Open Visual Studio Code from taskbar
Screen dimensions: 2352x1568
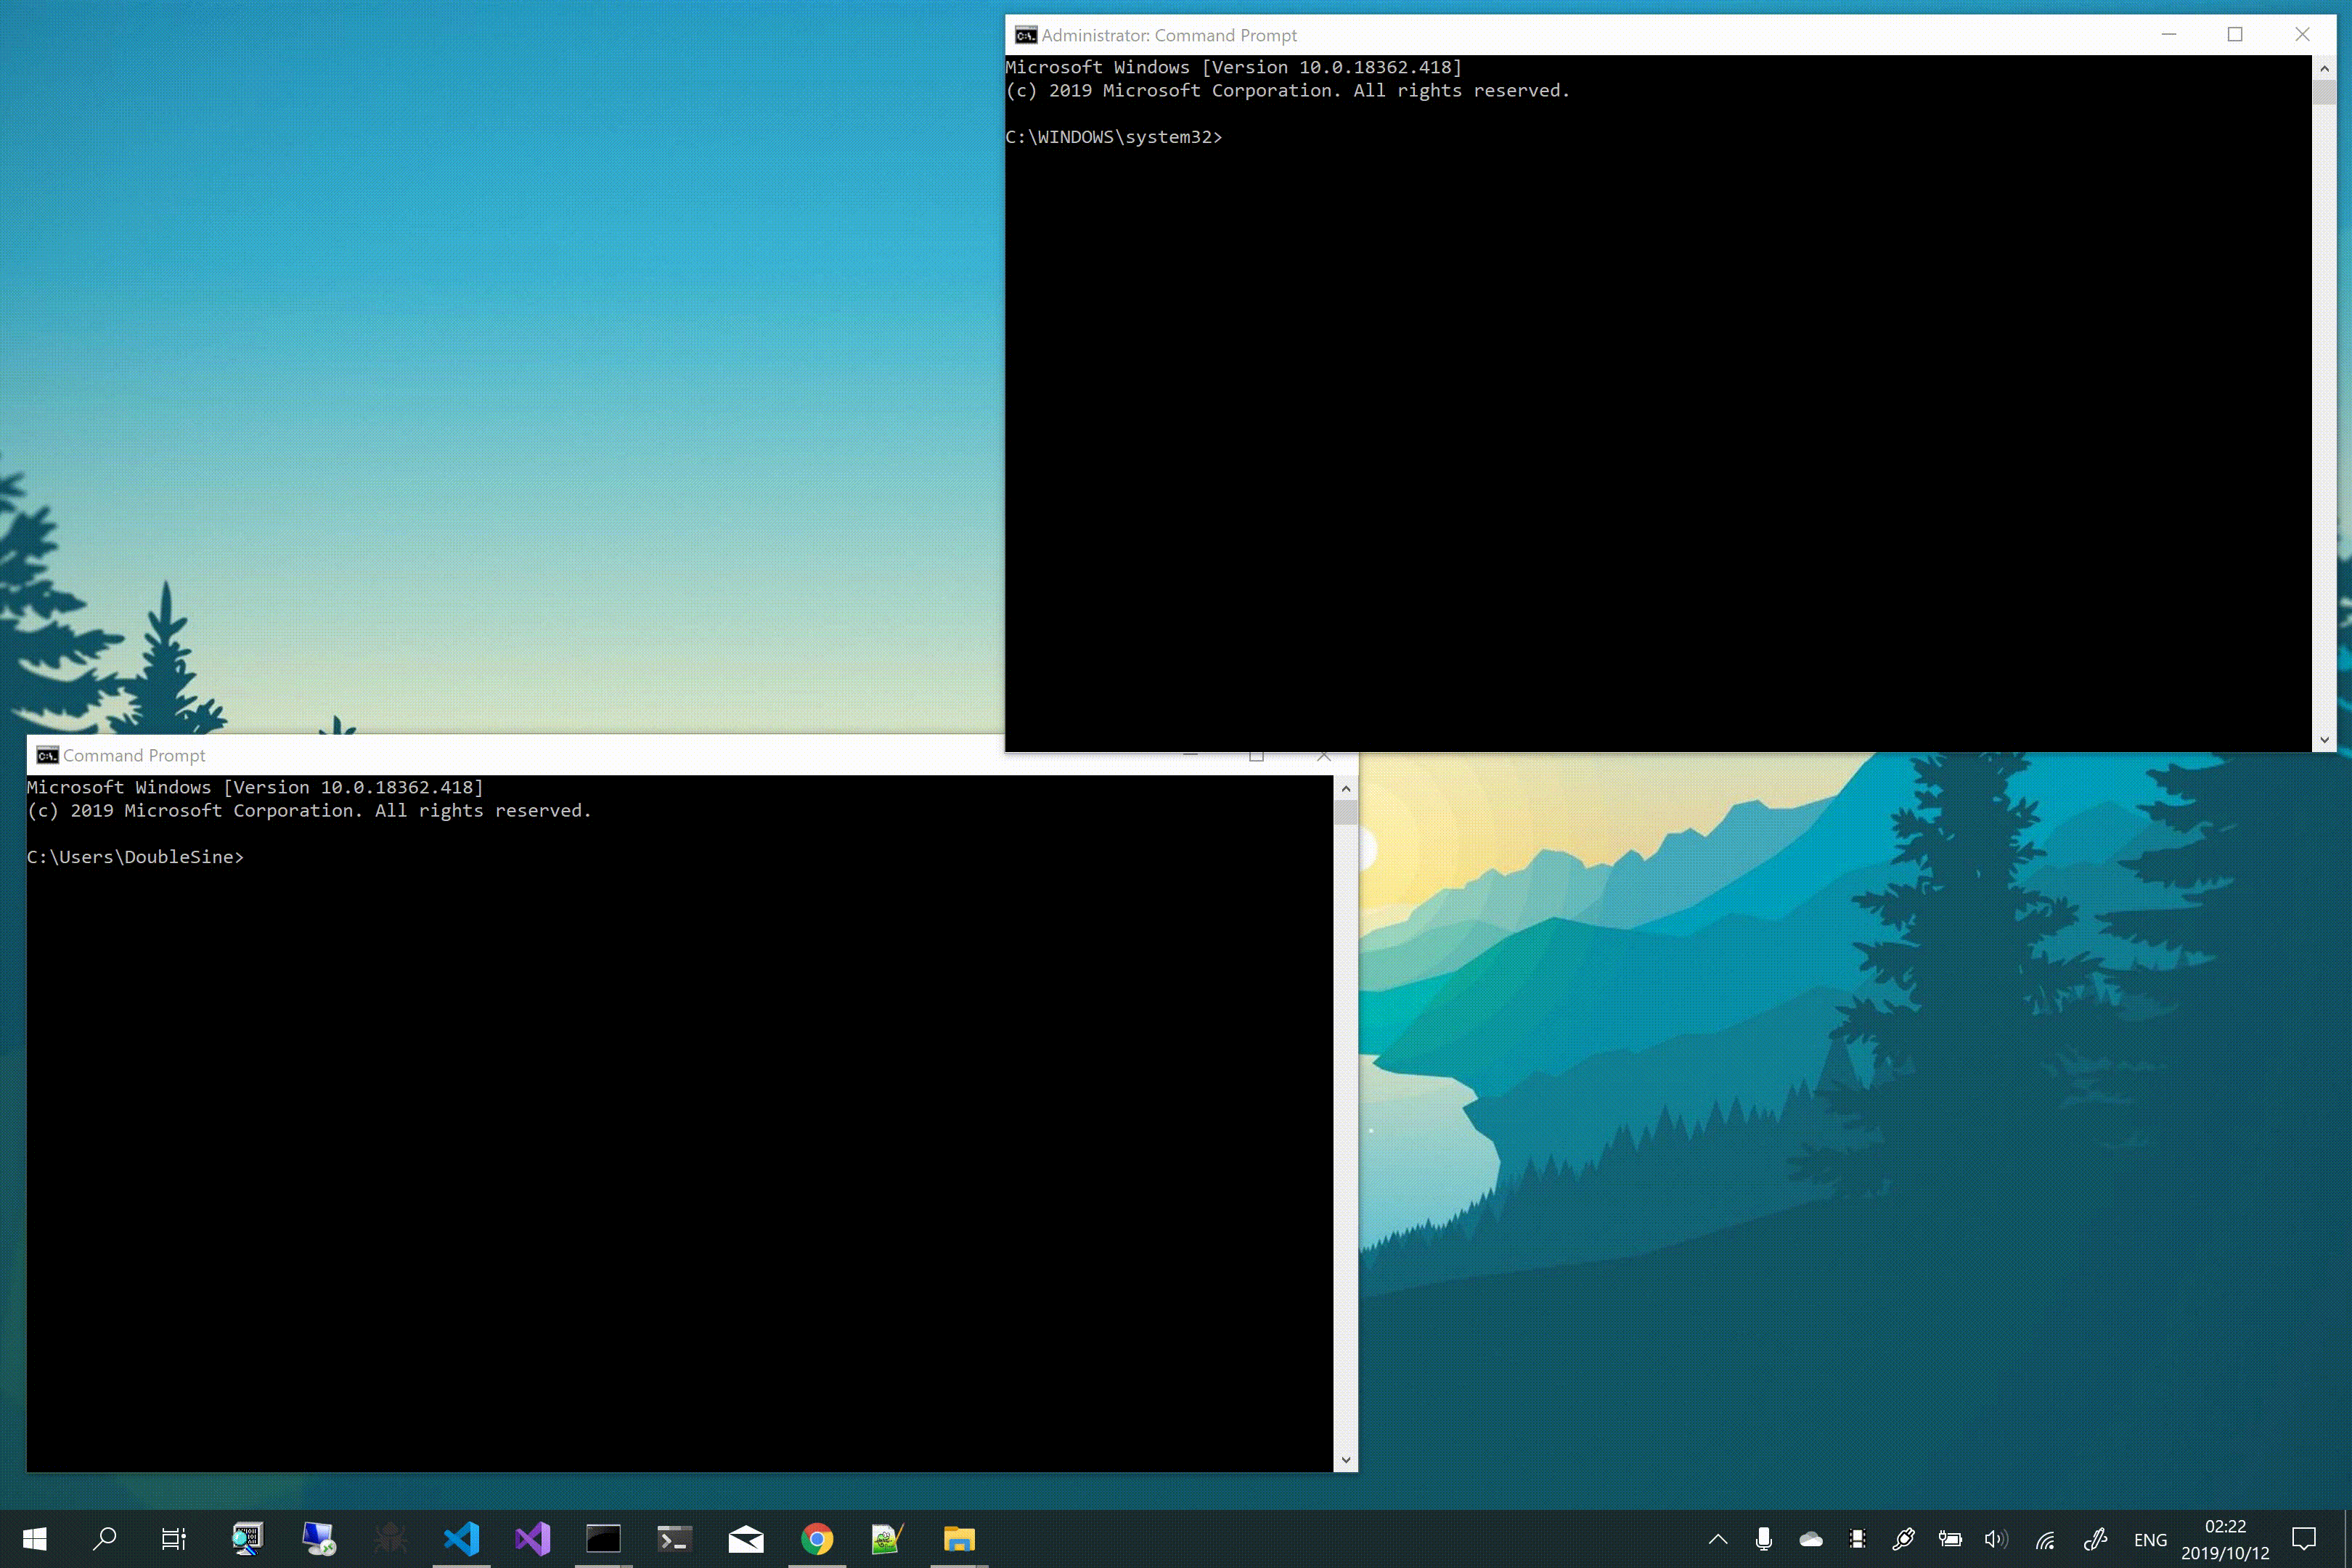click(462, 1539)
